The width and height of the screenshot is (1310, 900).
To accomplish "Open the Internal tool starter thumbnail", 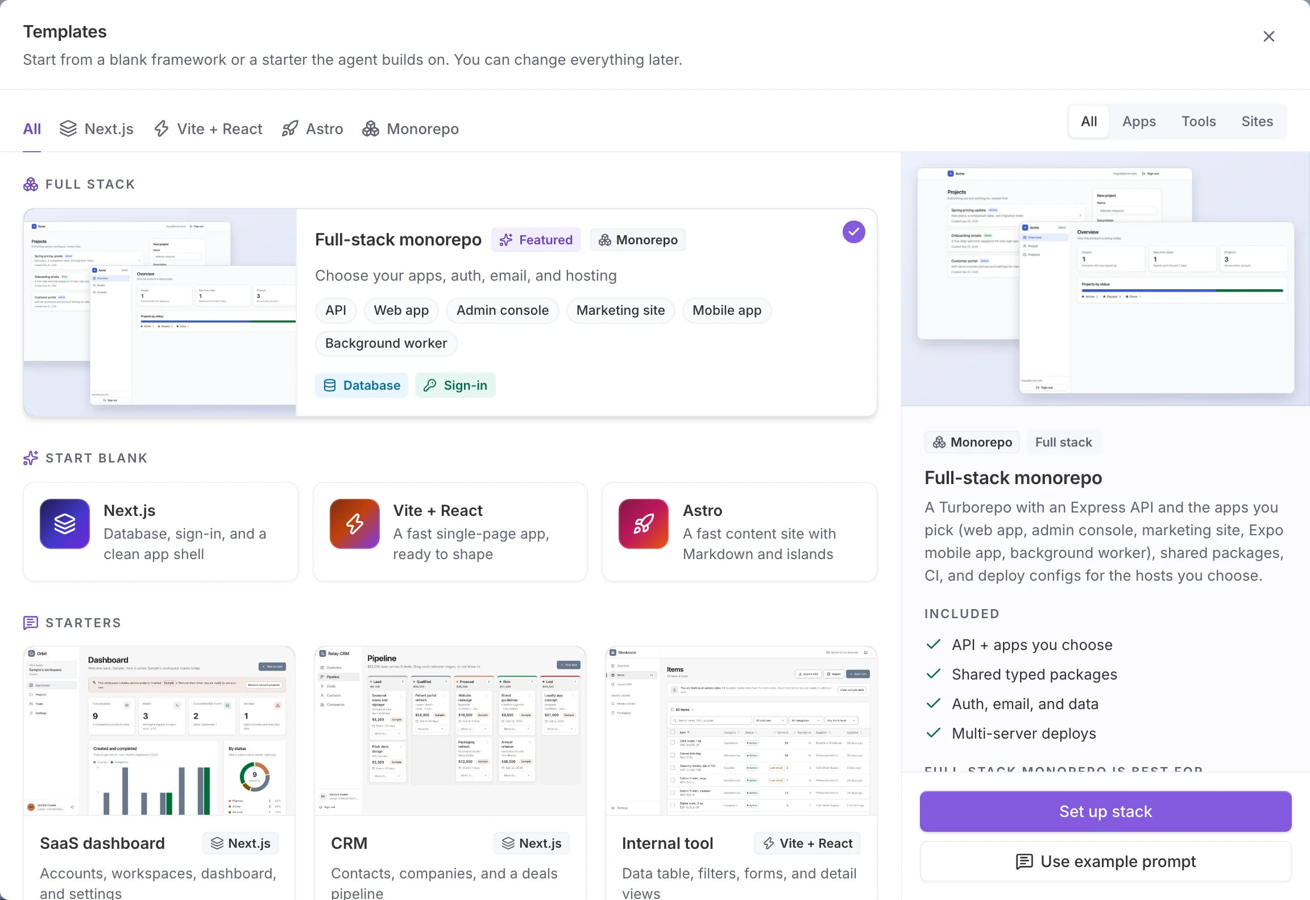I will (x=741, y=731).
